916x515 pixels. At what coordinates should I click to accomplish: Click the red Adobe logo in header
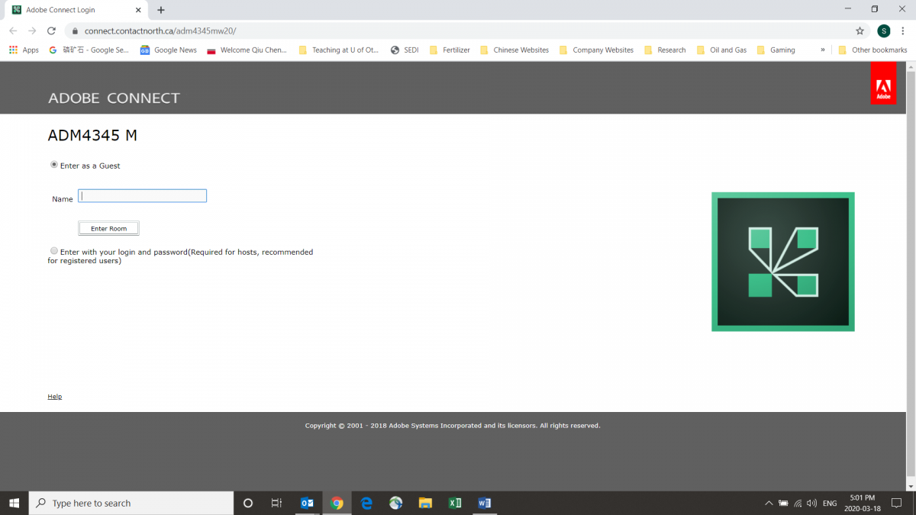[x=883, y=83]
